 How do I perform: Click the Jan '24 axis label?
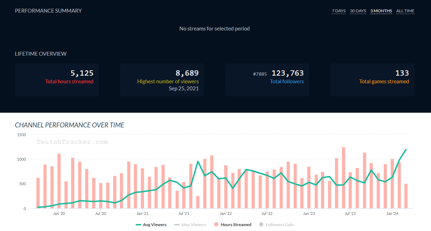coord(392,213)
